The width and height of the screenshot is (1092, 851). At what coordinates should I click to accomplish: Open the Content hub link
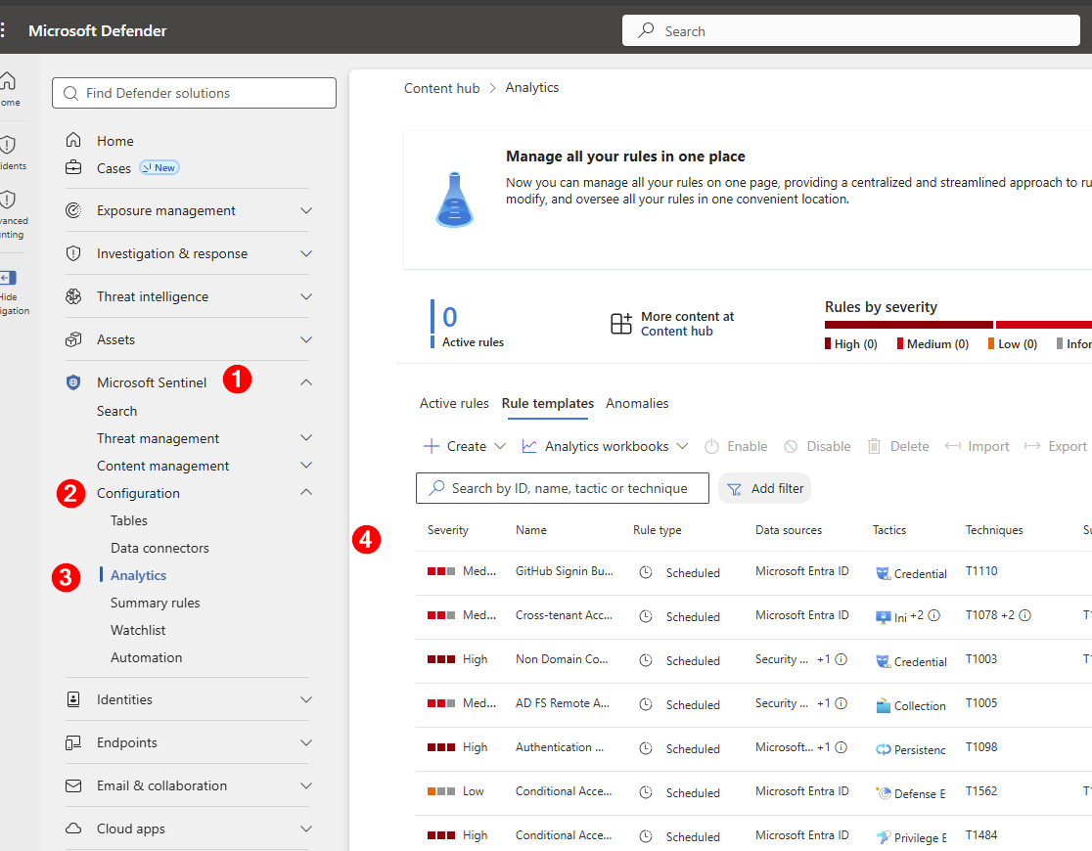(x=677, y=332)
